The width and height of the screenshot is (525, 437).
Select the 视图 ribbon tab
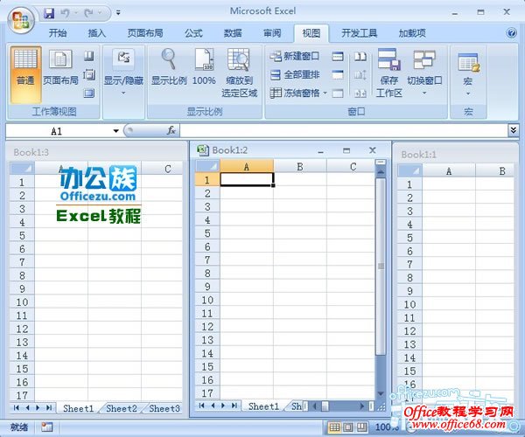click(311, 33)
